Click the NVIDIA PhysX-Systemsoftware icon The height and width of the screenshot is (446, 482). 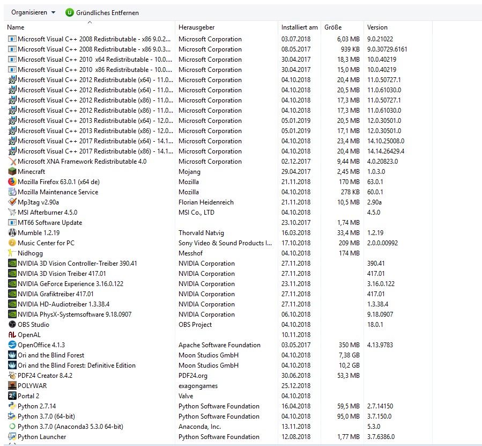point(12,314)
